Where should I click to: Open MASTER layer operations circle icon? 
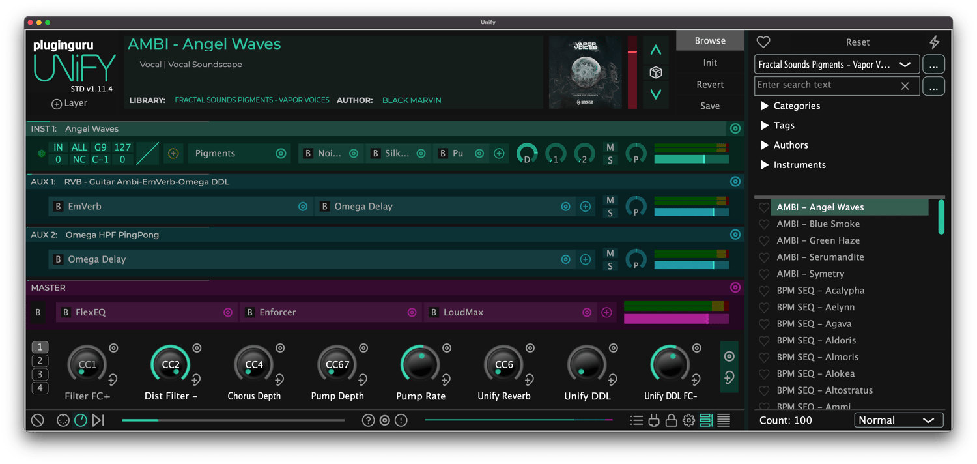click(735, 287)
